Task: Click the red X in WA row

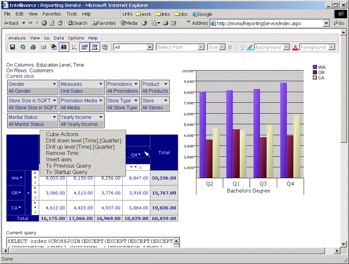Action: pos(35,183)
